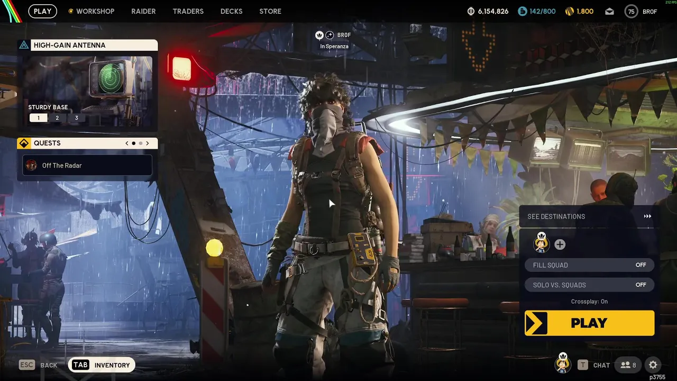Open settings with the gear icon
The image size is (677, 381).
tap(653, 365)
